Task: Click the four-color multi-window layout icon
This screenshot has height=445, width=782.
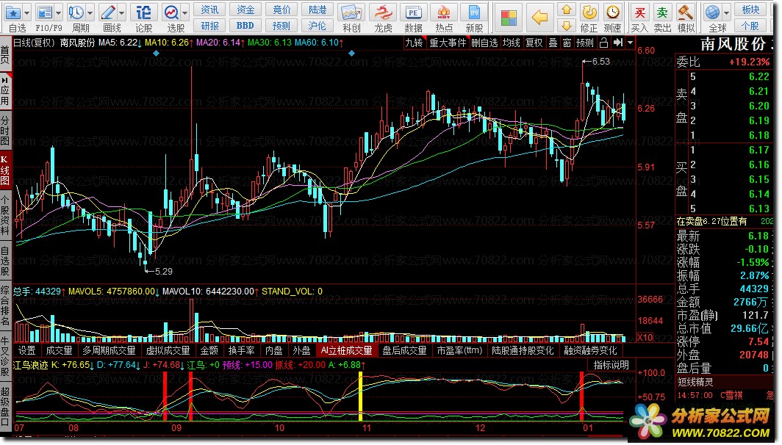Action: [509, 18]
